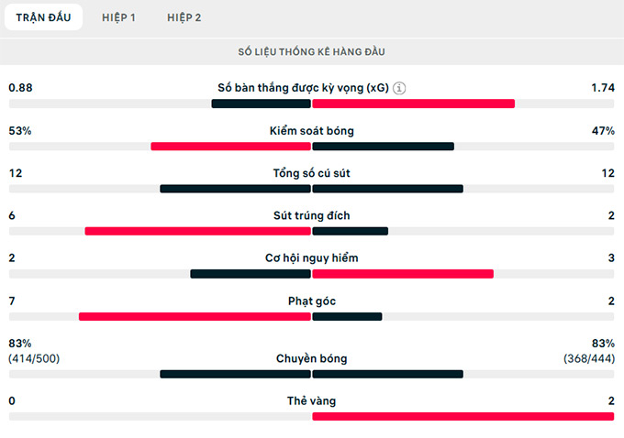
Task: Click the Kiểm soát bóng label
Action: (x=312, y=131)
